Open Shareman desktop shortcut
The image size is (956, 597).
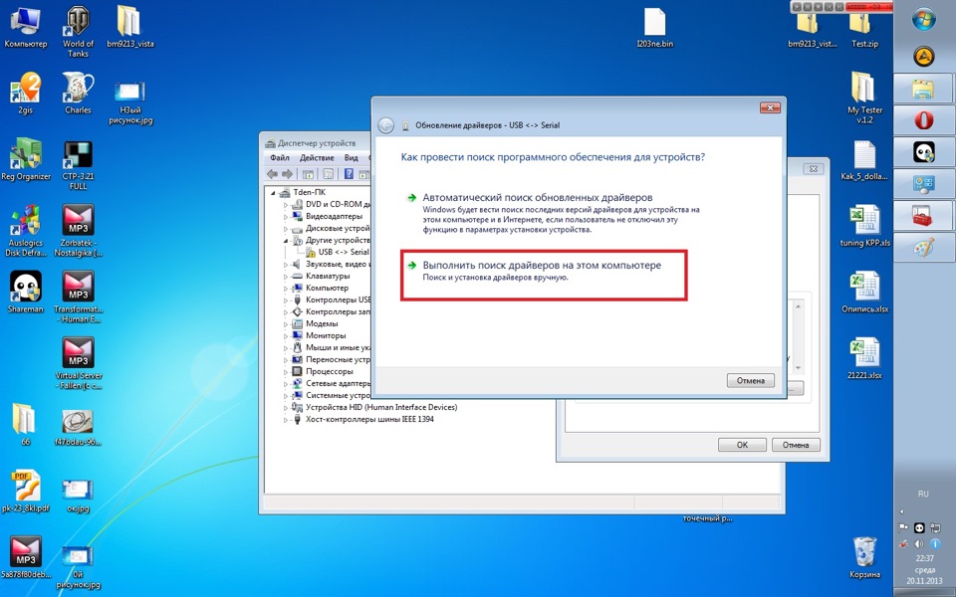coord(26,293)
